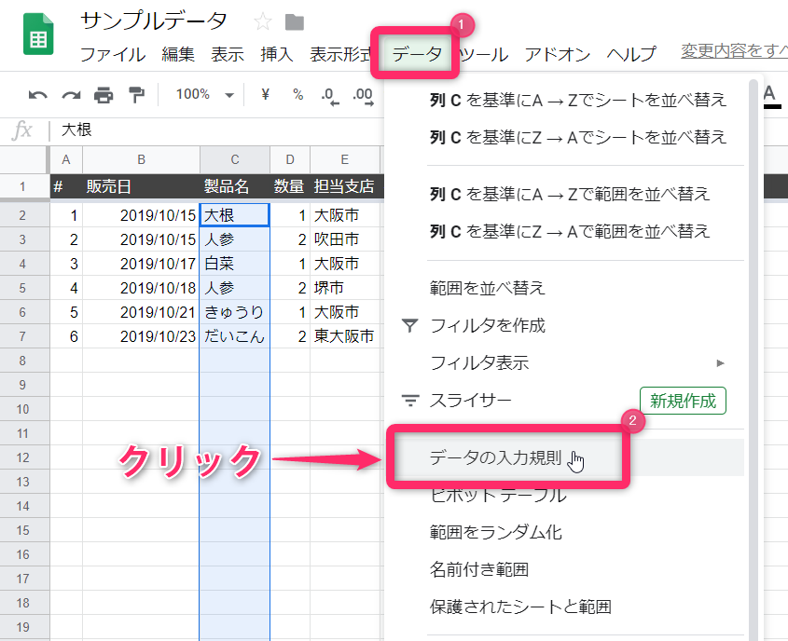Click the 担当支店 header cell
The height and width of the screenshot is (641, 788).
point(345,186)
